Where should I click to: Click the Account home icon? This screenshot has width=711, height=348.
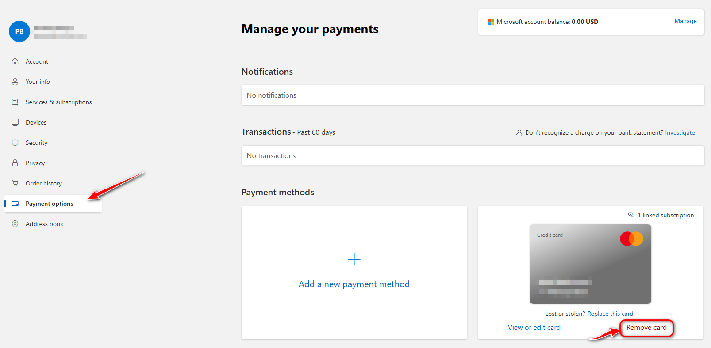tap(15, 61)
